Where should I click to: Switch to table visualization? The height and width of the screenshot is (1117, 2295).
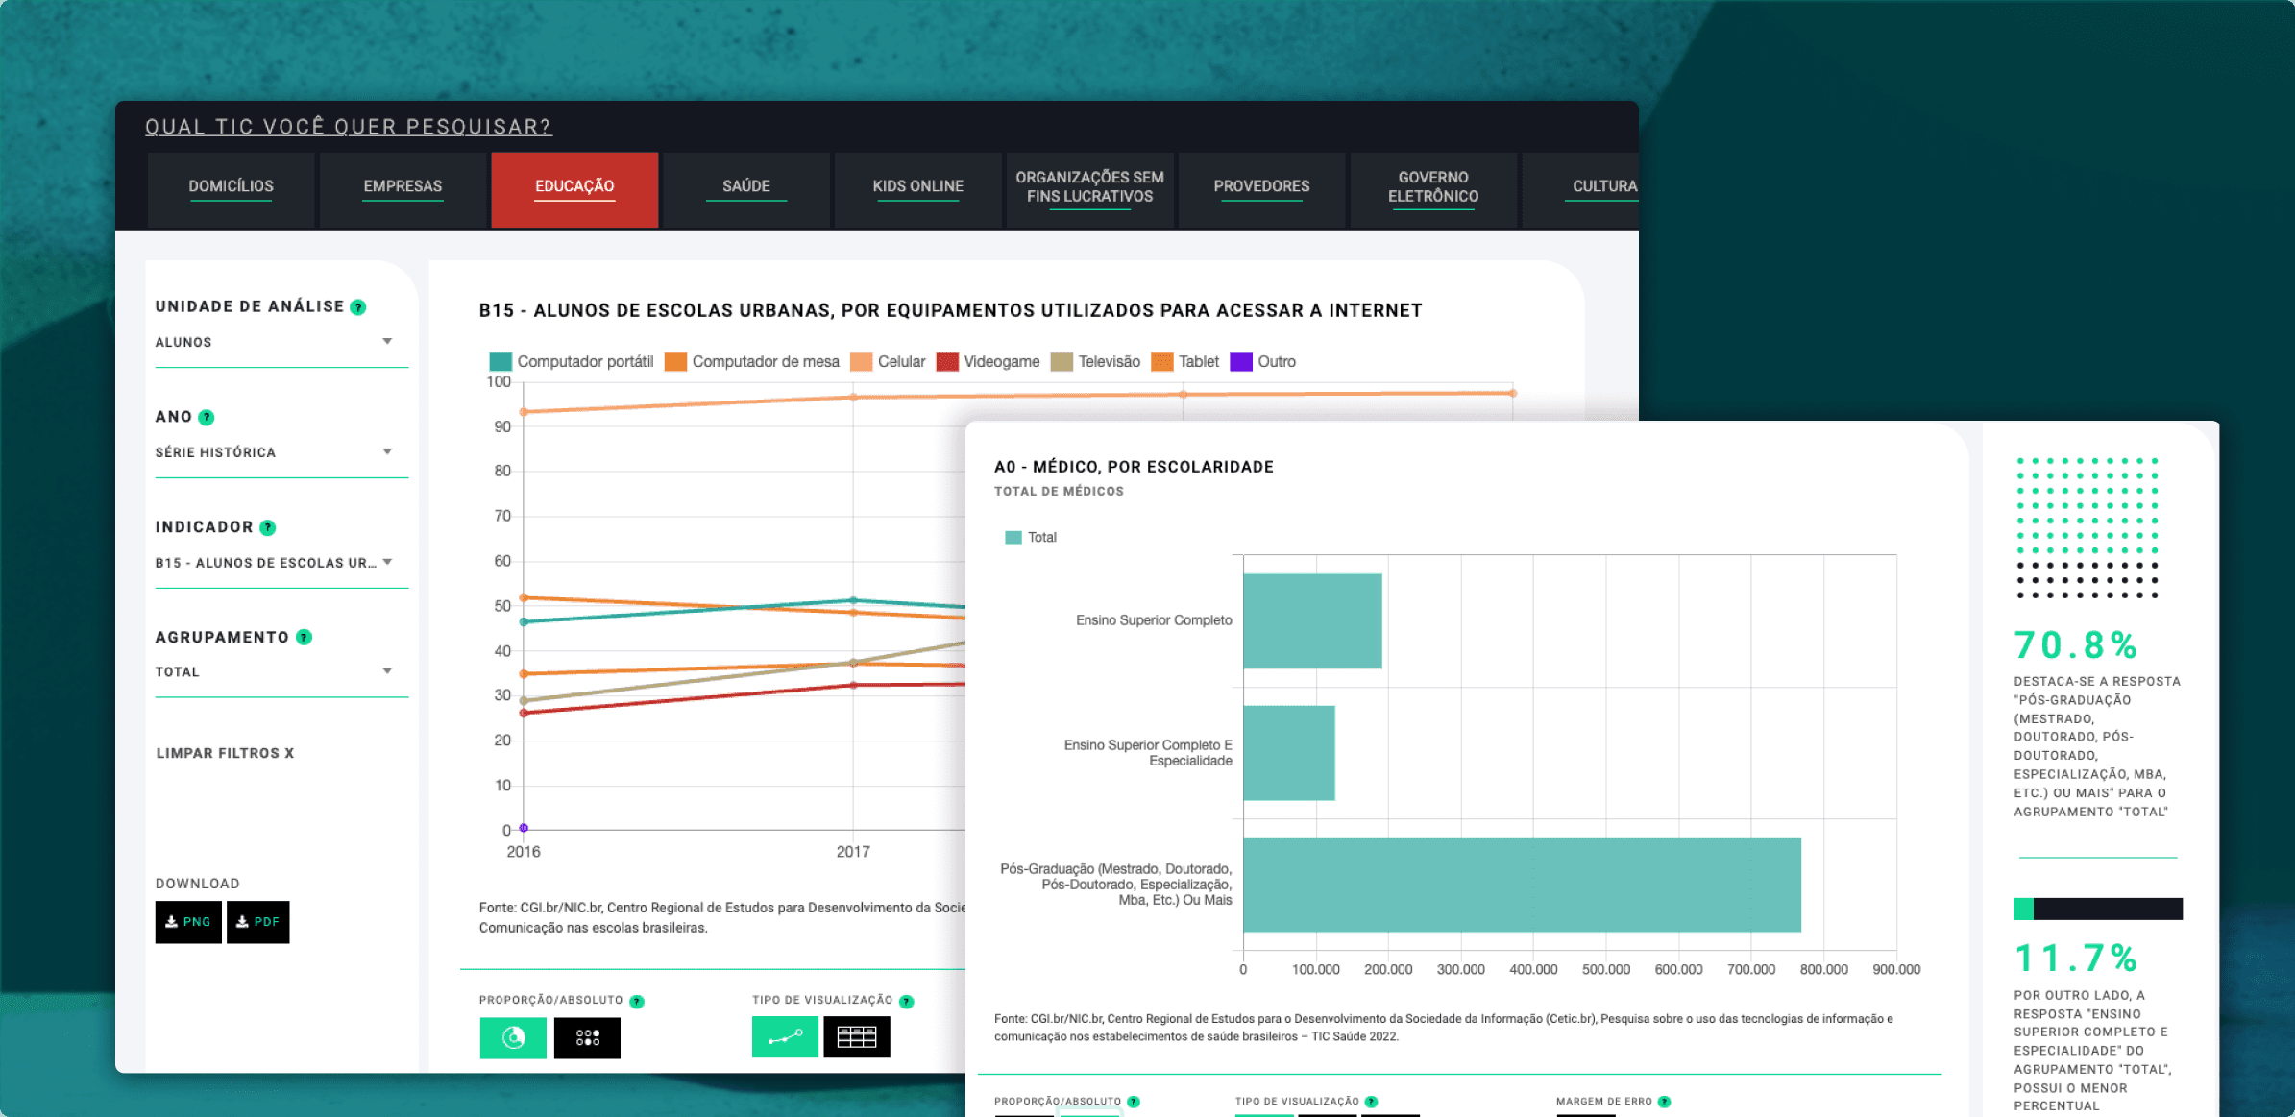857,1037
